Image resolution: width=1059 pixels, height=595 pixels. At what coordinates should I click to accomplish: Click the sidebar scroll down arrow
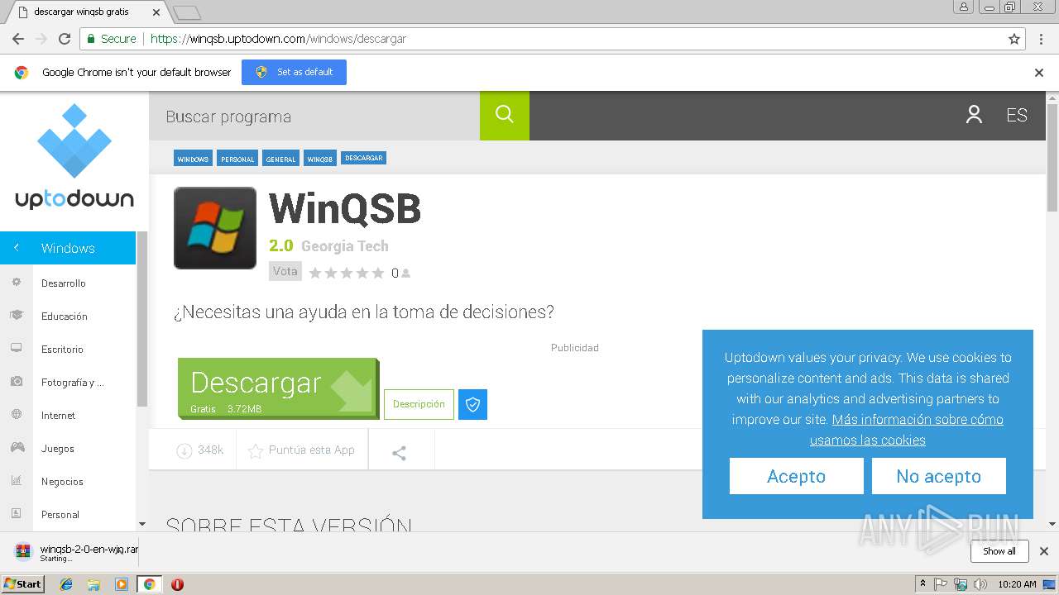pos(142,524)
